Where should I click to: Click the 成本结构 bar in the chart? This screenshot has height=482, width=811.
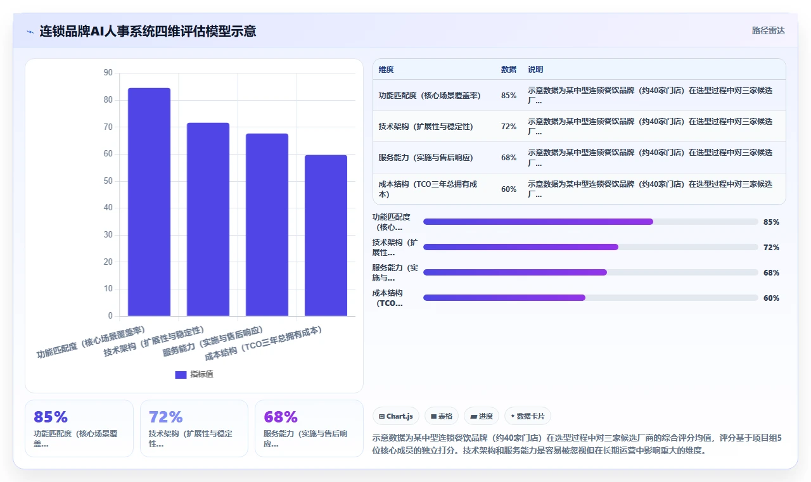pos(326,236)
